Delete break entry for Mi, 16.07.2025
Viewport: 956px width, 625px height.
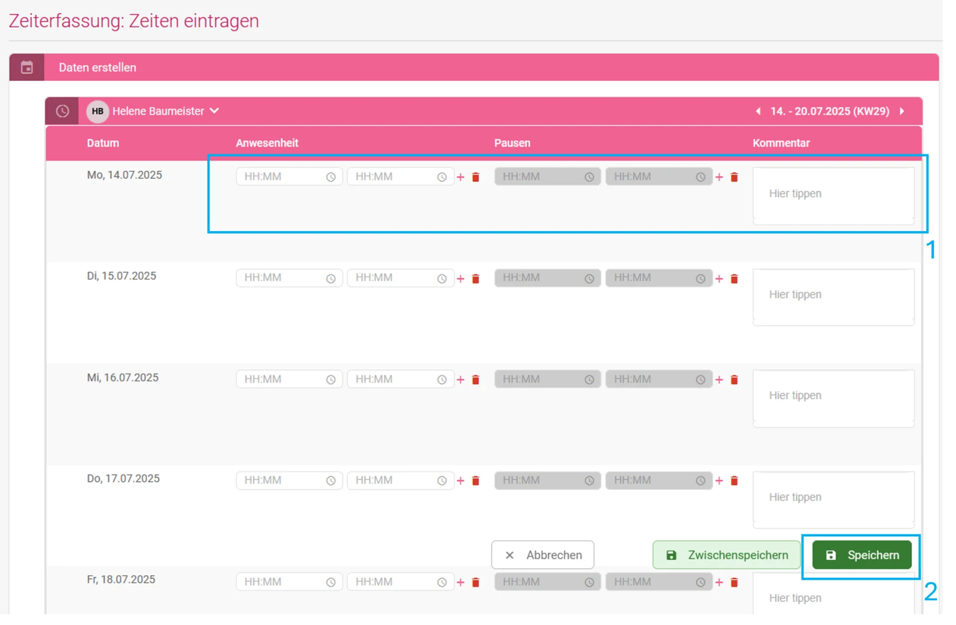point(734,379)
